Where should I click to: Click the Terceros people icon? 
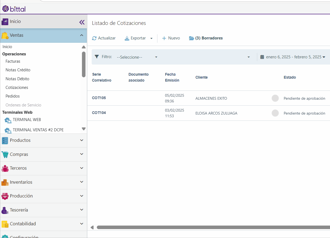click(x=5, y=168)
